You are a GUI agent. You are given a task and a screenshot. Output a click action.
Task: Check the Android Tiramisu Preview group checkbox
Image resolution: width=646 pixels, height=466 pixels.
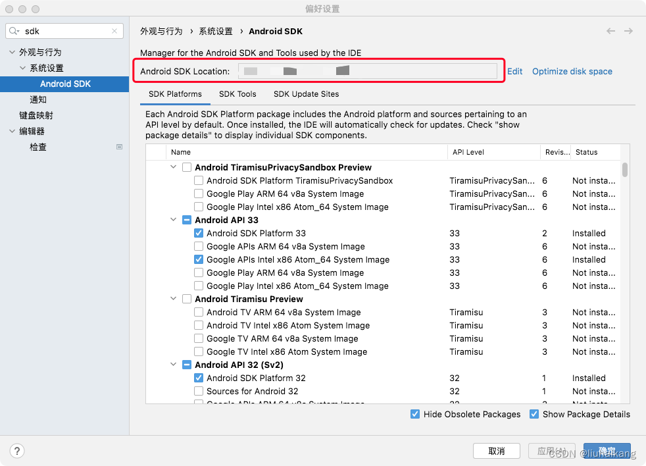pyautogui.click(x=187, y=299)
